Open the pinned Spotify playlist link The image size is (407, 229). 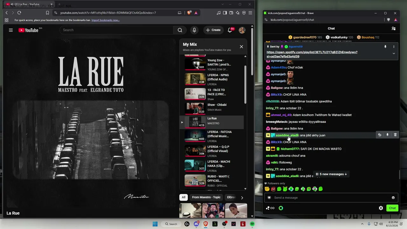pos(312,54)
